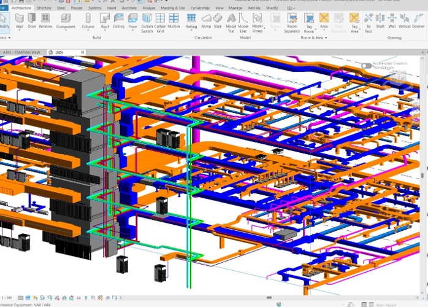This screenshot has height=307, width=428.
Task: Open the Systems ribbon tab
Action: (95, 8)
